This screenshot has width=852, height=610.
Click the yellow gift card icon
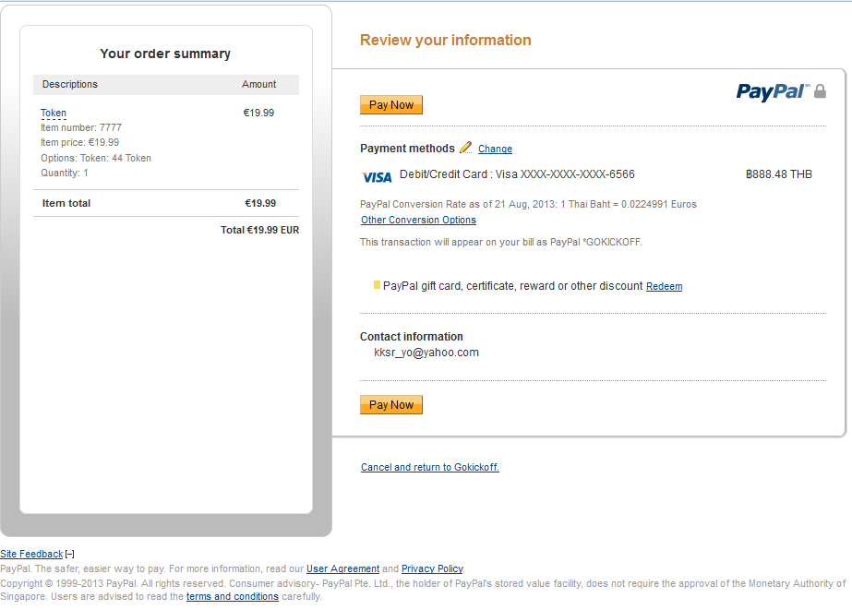pos(377,285)
